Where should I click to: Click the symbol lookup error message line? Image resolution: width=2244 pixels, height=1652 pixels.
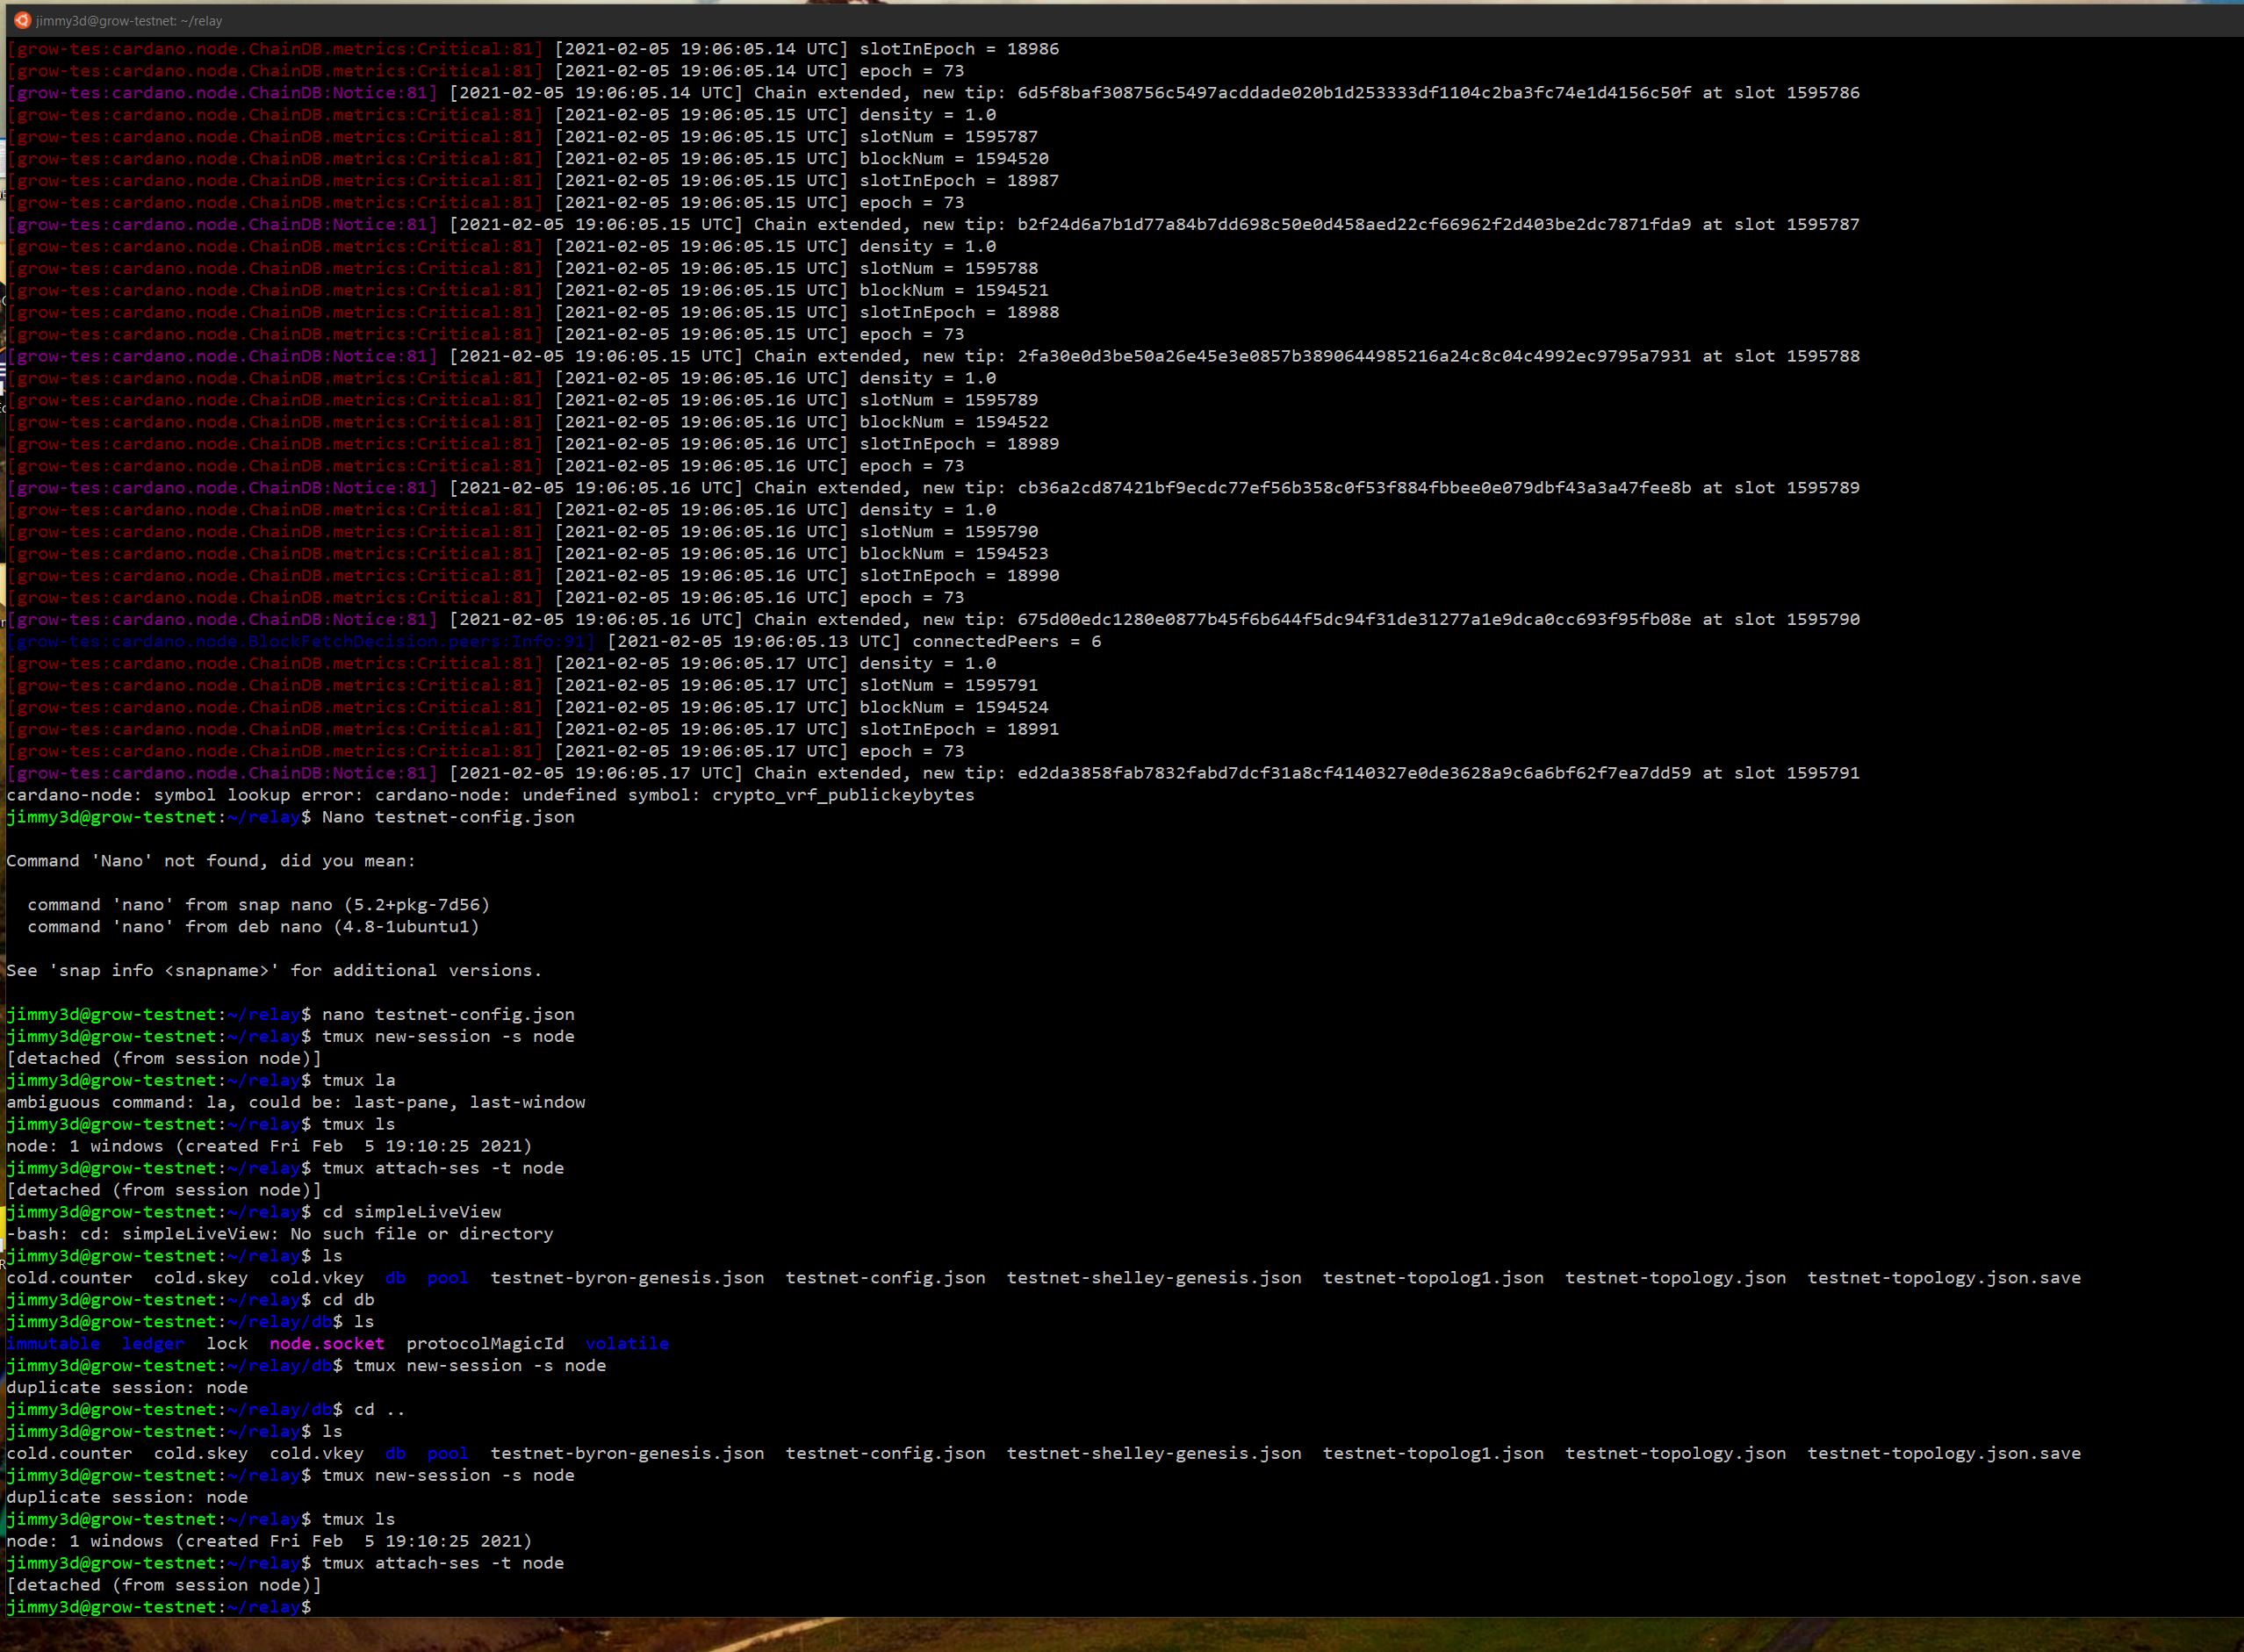point(490,796)
